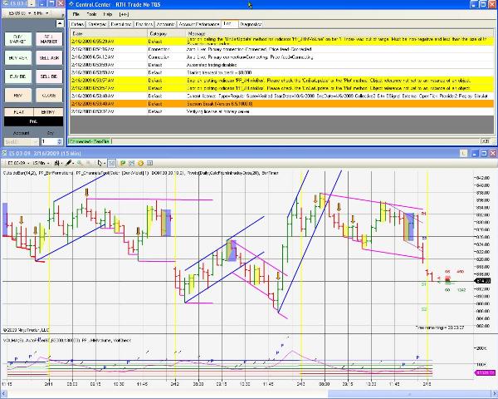Click the green indicators toolbar icon

(123, 163)
